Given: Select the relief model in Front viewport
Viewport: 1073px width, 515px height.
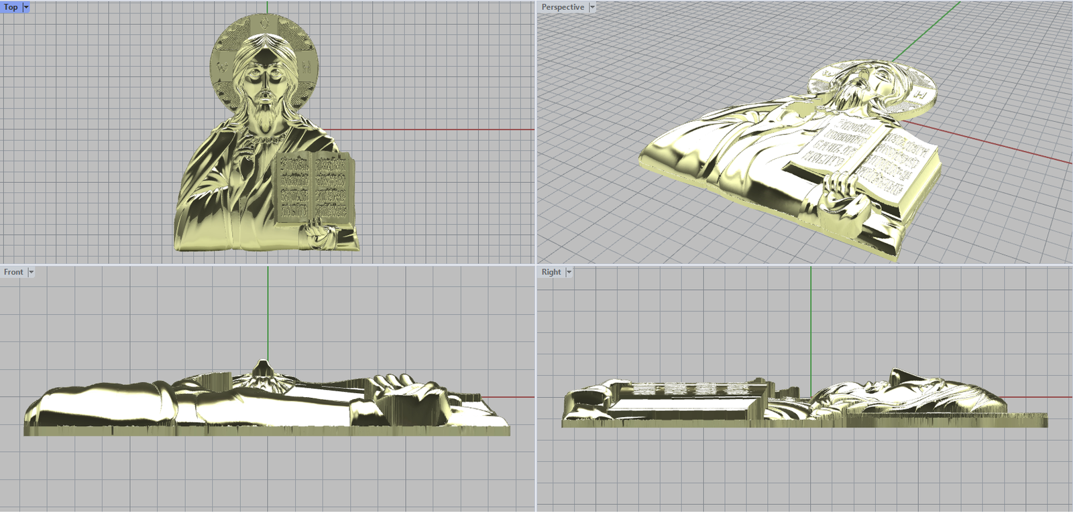Looking at the screenshot, I should [201, 405].
